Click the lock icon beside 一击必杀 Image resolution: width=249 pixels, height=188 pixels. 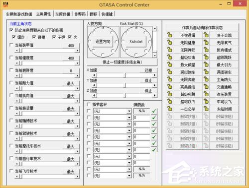[170, 109]
